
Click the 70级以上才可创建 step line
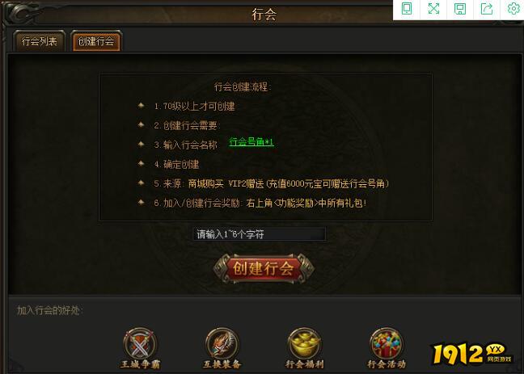[x=194, y=107]
